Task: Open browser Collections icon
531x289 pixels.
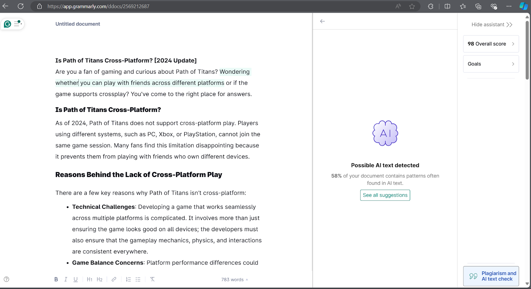Action: coord(478,6)
